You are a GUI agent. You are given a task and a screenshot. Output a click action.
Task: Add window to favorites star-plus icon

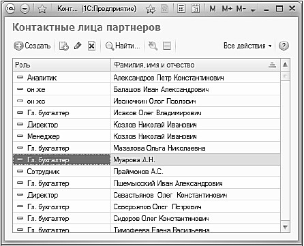click(150, 9)
